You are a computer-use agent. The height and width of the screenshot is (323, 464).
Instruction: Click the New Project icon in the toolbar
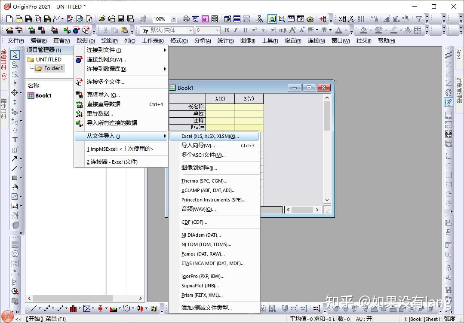(x=10, y=18)
